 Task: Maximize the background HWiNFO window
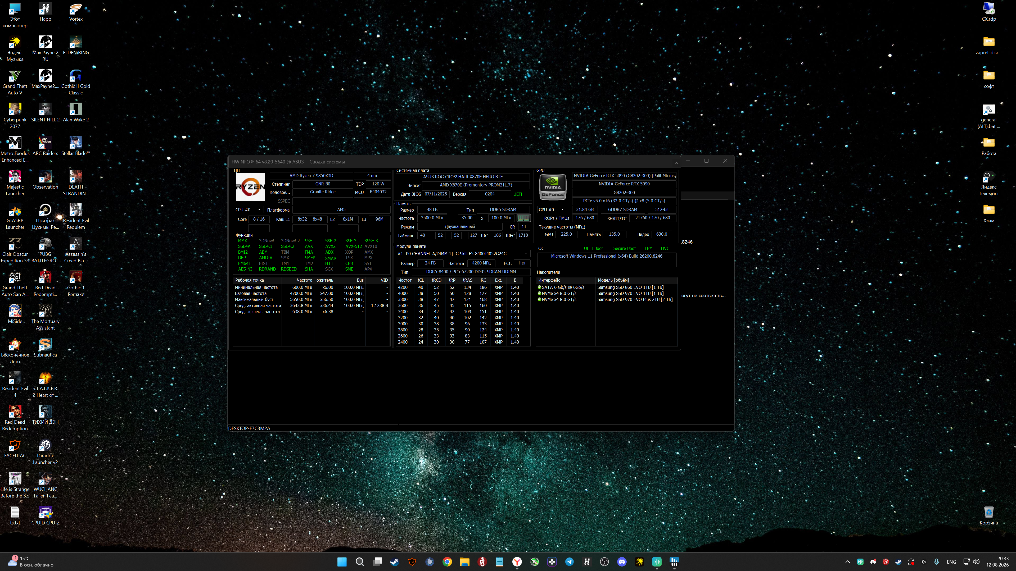706,161
